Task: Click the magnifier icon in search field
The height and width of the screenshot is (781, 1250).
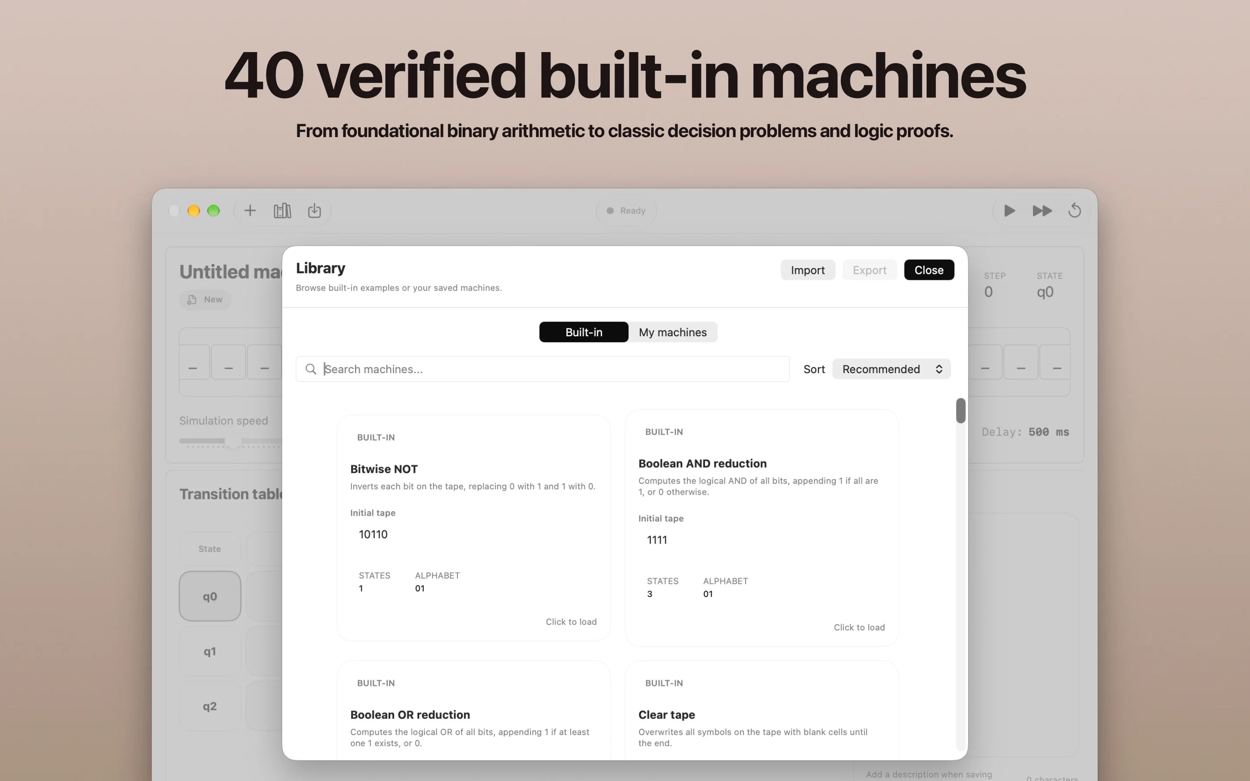Action: pos(310,369)
